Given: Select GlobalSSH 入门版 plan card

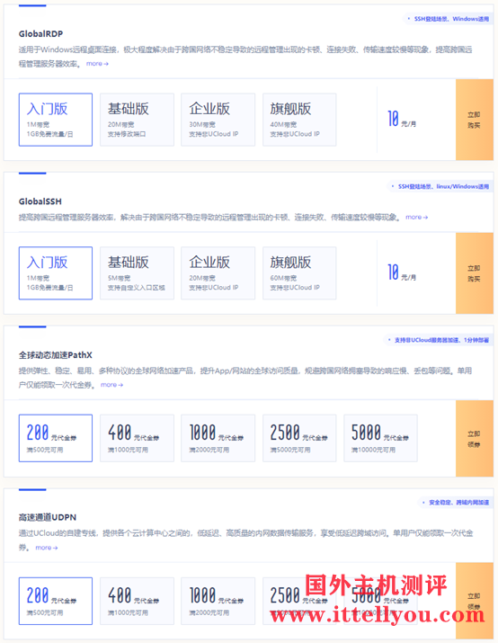Looking at the screenshot, I should [x=56, y=273].
